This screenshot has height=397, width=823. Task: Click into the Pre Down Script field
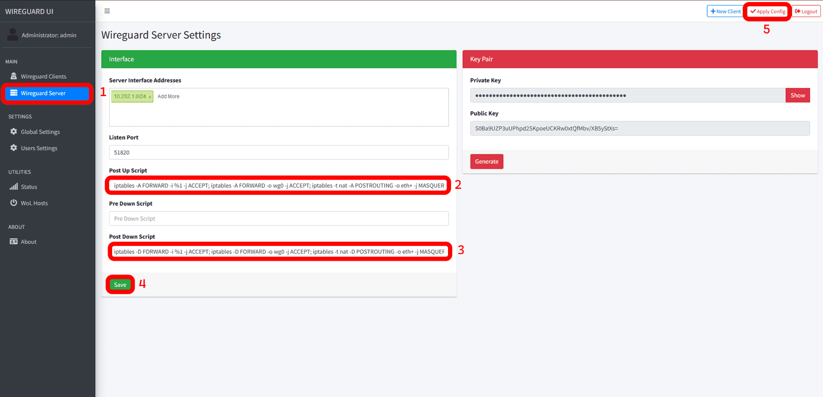pyautogui.click(x=278, y=219)
